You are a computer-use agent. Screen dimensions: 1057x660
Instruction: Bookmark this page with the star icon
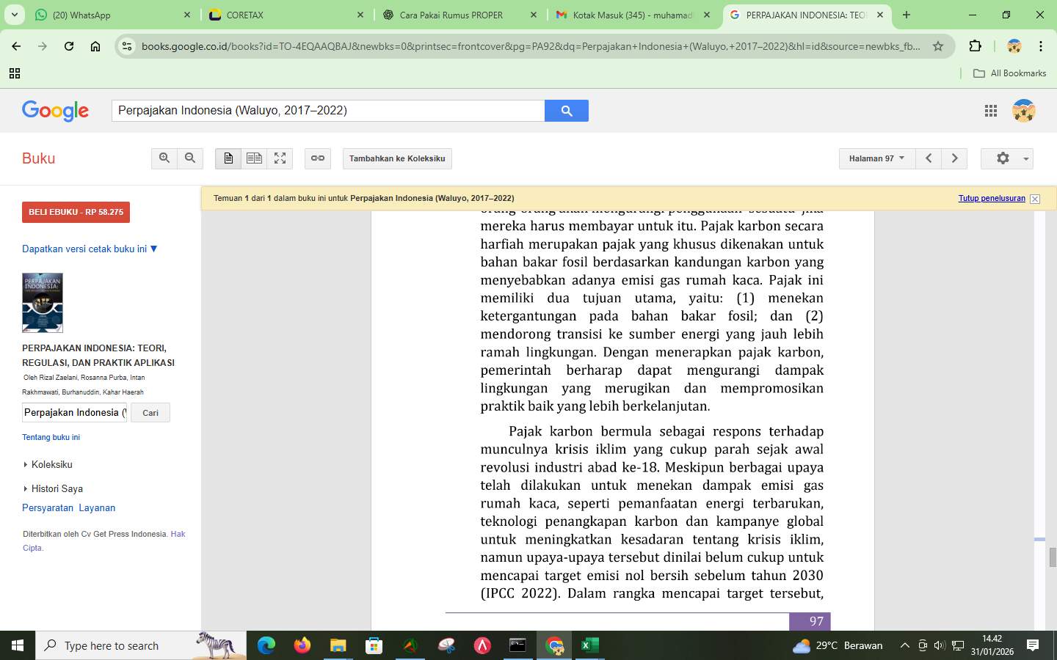coord(938,46)
